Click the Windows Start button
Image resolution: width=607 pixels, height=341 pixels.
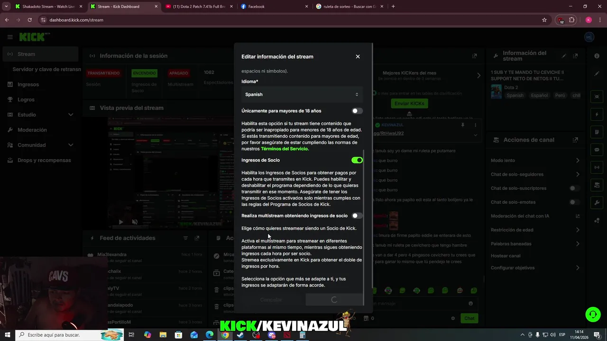7,335
